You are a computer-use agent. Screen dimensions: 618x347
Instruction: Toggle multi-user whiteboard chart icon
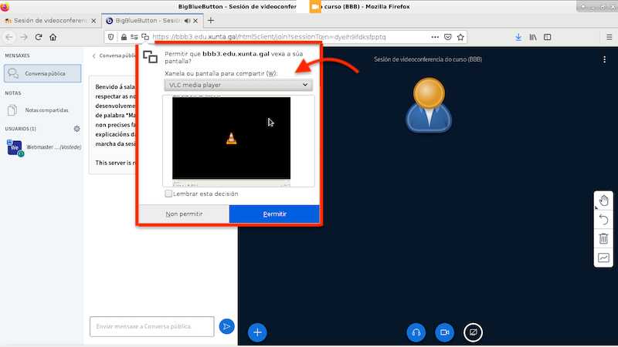603,258
